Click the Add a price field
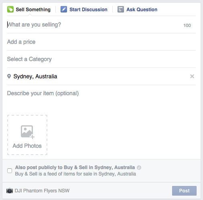This screenshot has height=200, width=203. click(x=101, y=42)
